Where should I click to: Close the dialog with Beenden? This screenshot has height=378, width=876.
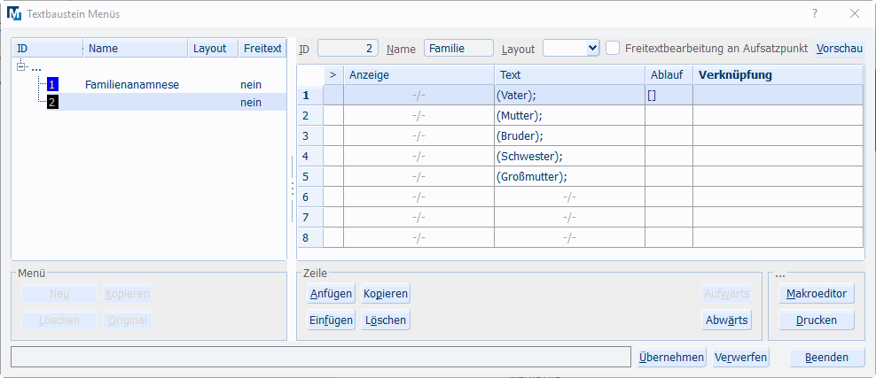click(x=820, y=358)
